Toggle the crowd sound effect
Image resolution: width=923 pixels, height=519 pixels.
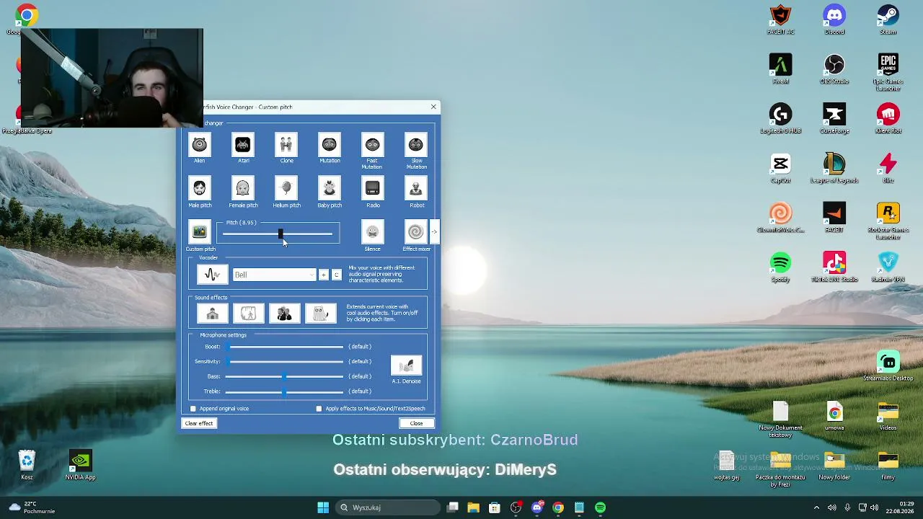tap(284, 314)
